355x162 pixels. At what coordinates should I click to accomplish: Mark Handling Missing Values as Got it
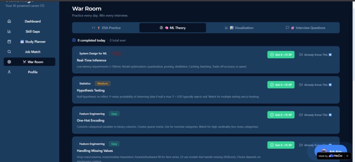[x=281, y=145]
